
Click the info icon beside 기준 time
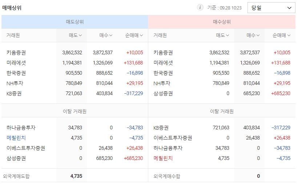point(200,8)
